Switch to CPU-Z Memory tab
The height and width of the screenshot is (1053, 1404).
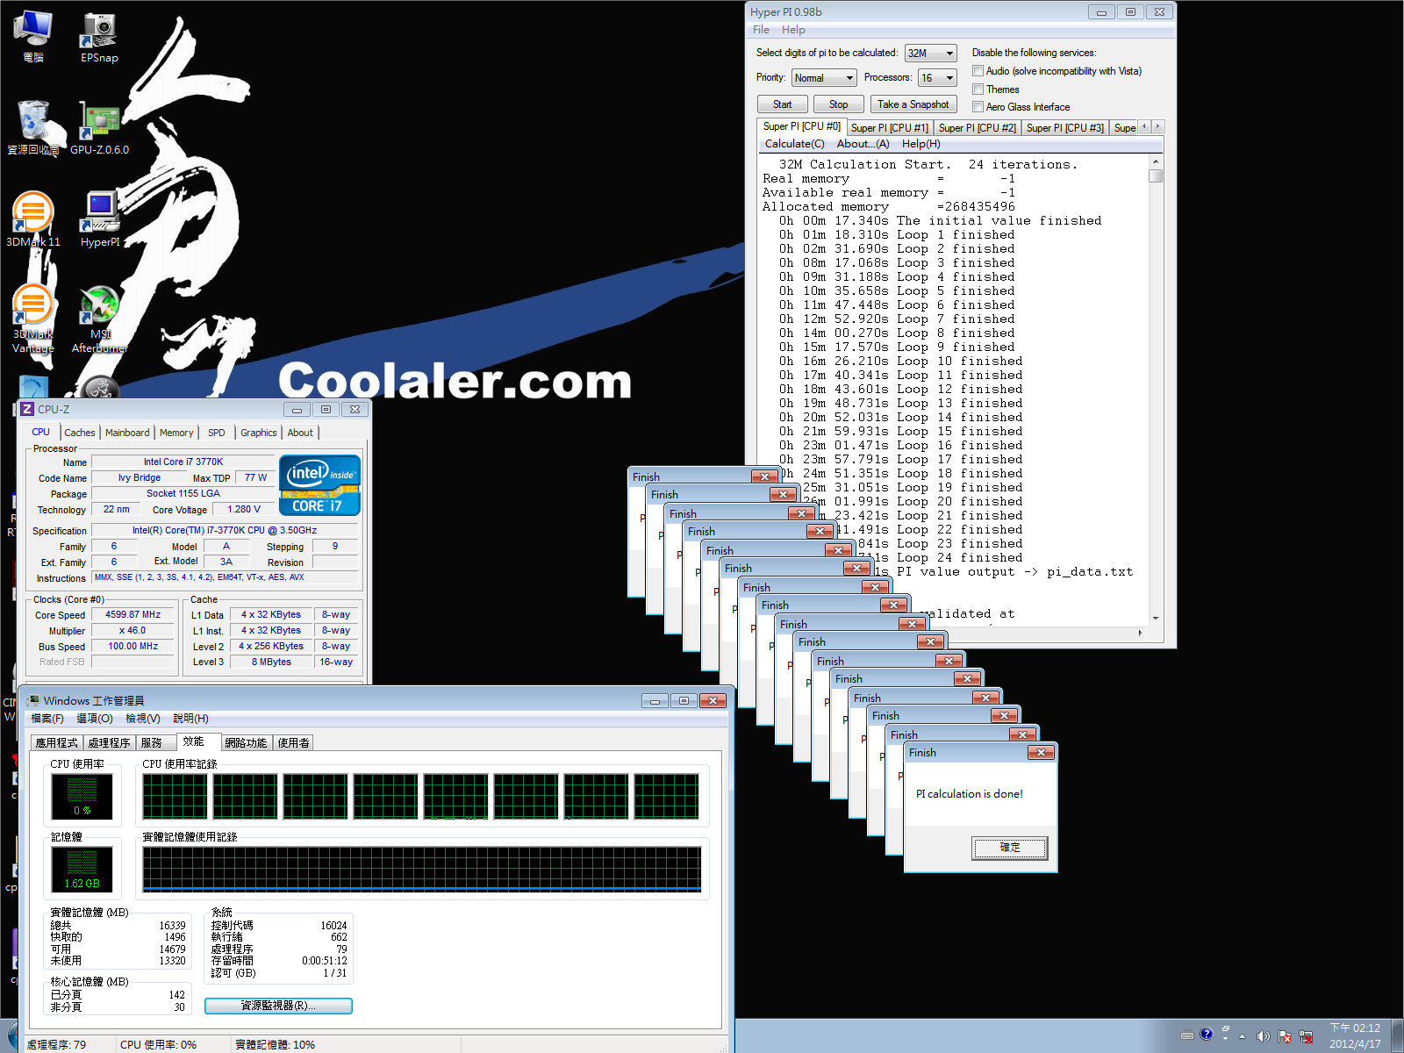pos(176,433)
